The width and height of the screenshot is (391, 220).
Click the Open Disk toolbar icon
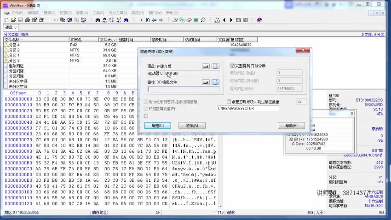pyautogui.click(x=175, y=20)
